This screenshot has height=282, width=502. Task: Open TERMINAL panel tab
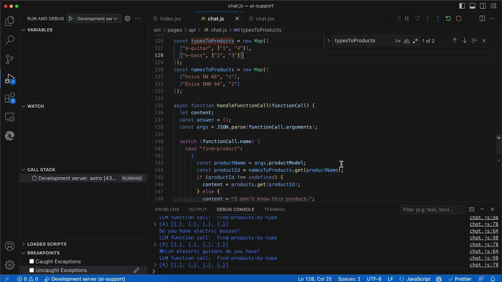click(x=275, y=210)
